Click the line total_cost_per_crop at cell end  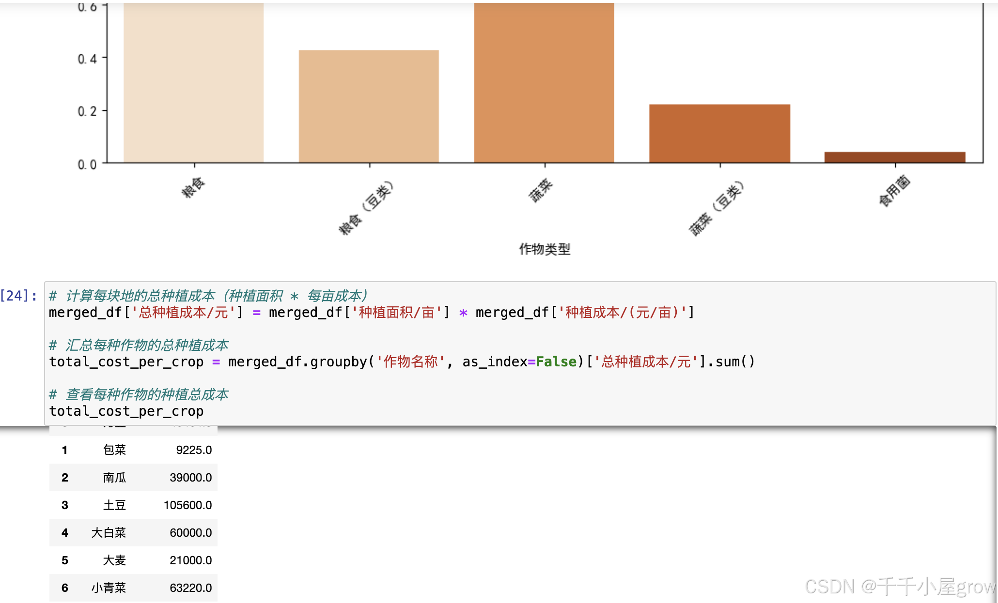(x=126, y=411)
